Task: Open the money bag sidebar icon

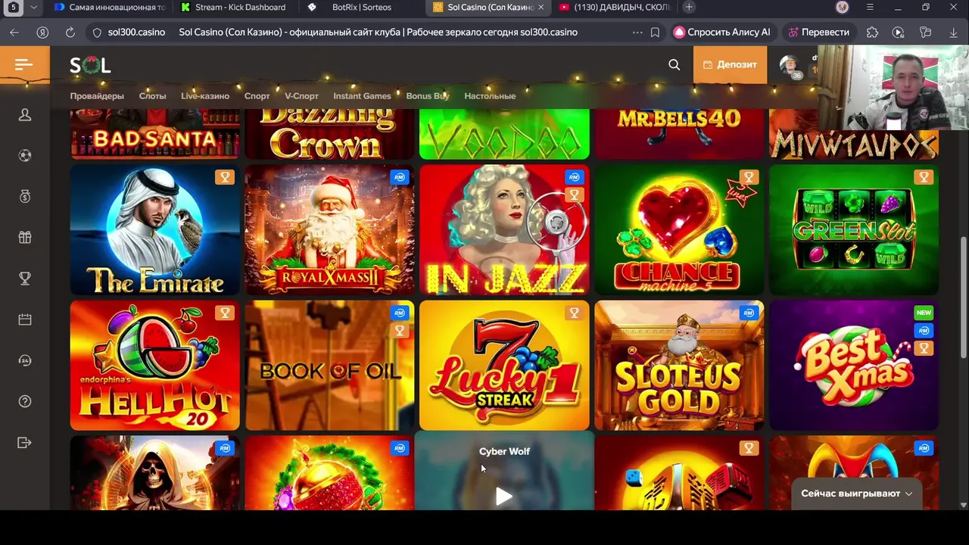Action: point(25,196)
